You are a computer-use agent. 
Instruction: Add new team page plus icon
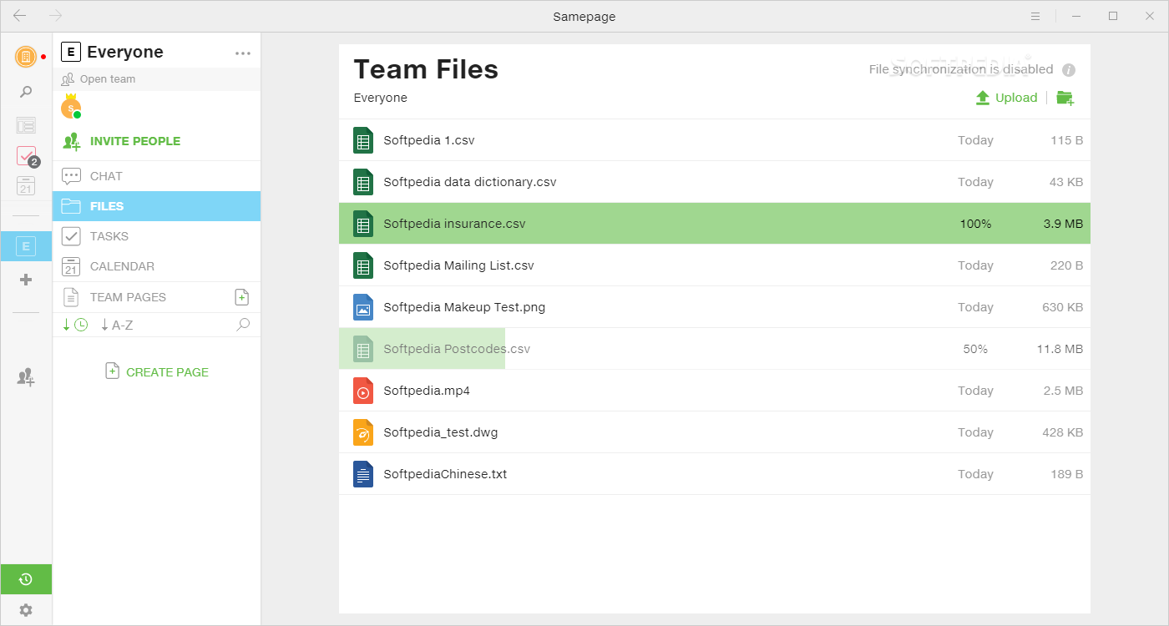(x=241, y=297)
